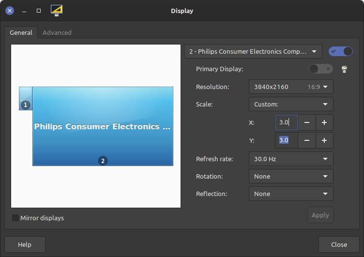This screenshot has height=257, width=364.
Task: Increase X scale with the plus button
Action: 324,122
